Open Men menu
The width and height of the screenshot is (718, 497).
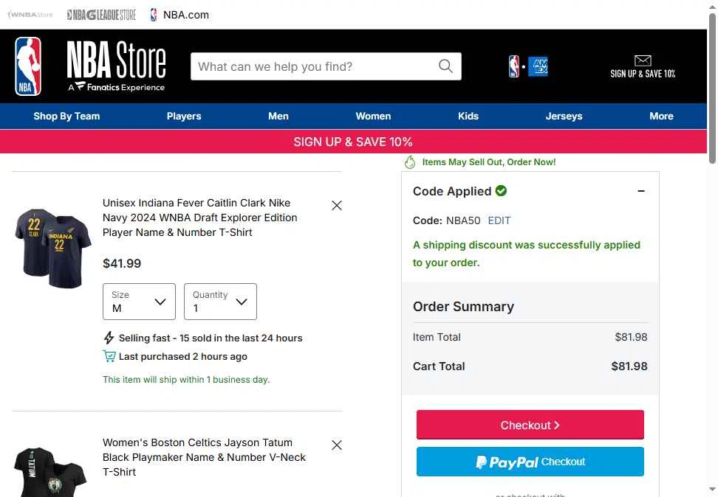tap(278, 116)
